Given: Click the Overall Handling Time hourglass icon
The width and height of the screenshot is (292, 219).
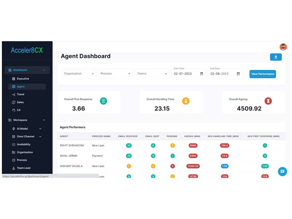Looking at the screenshot, I should (x=186, y=101).
